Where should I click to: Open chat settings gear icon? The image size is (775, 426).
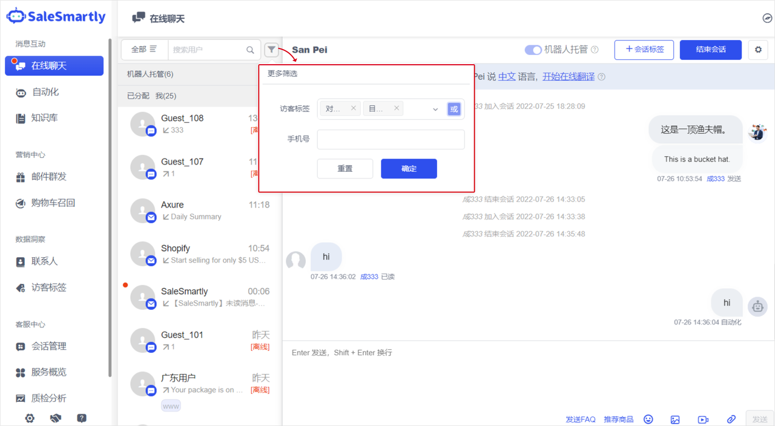[x=758, y=50]
